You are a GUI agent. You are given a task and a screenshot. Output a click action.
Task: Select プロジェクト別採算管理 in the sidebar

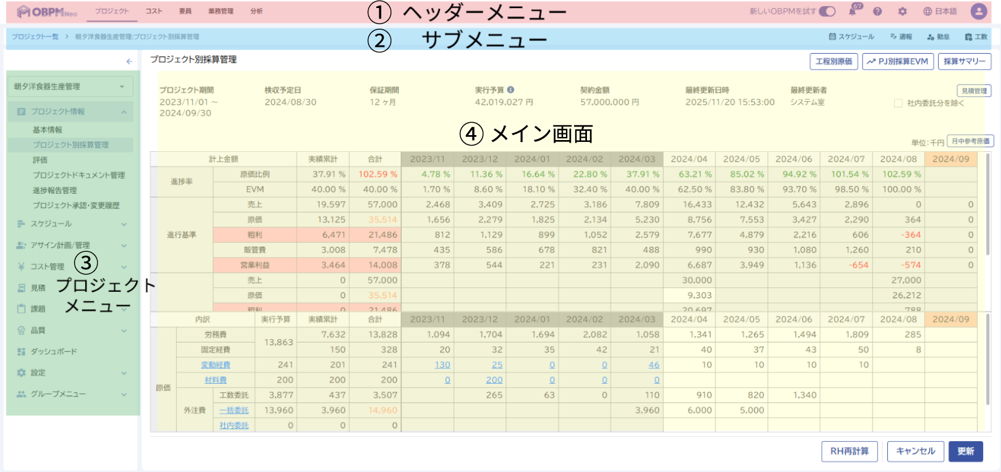(70, 145)
